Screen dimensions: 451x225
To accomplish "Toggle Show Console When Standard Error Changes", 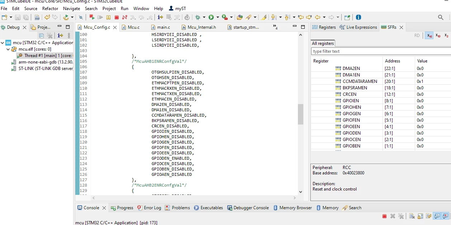I will click(445, 216).
